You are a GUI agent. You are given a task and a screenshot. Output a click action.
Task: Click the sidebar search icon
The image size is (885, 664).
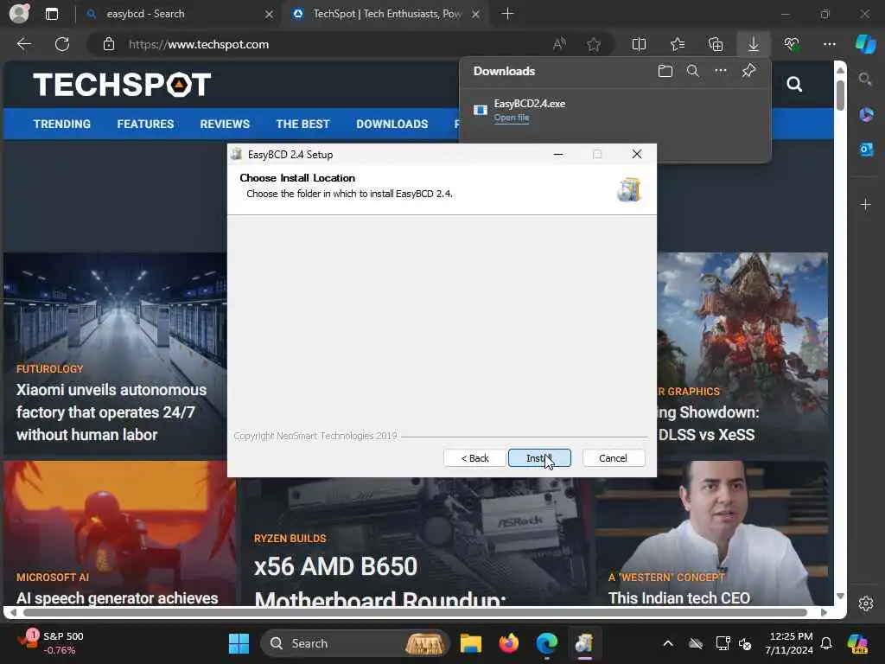click(x=866, y=79)
